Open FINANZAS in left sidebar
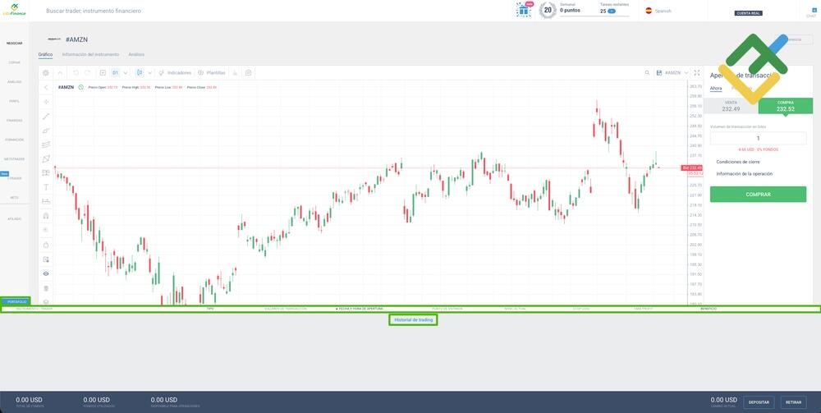Viewport: 821px width, 413px height. click(15, 121)
